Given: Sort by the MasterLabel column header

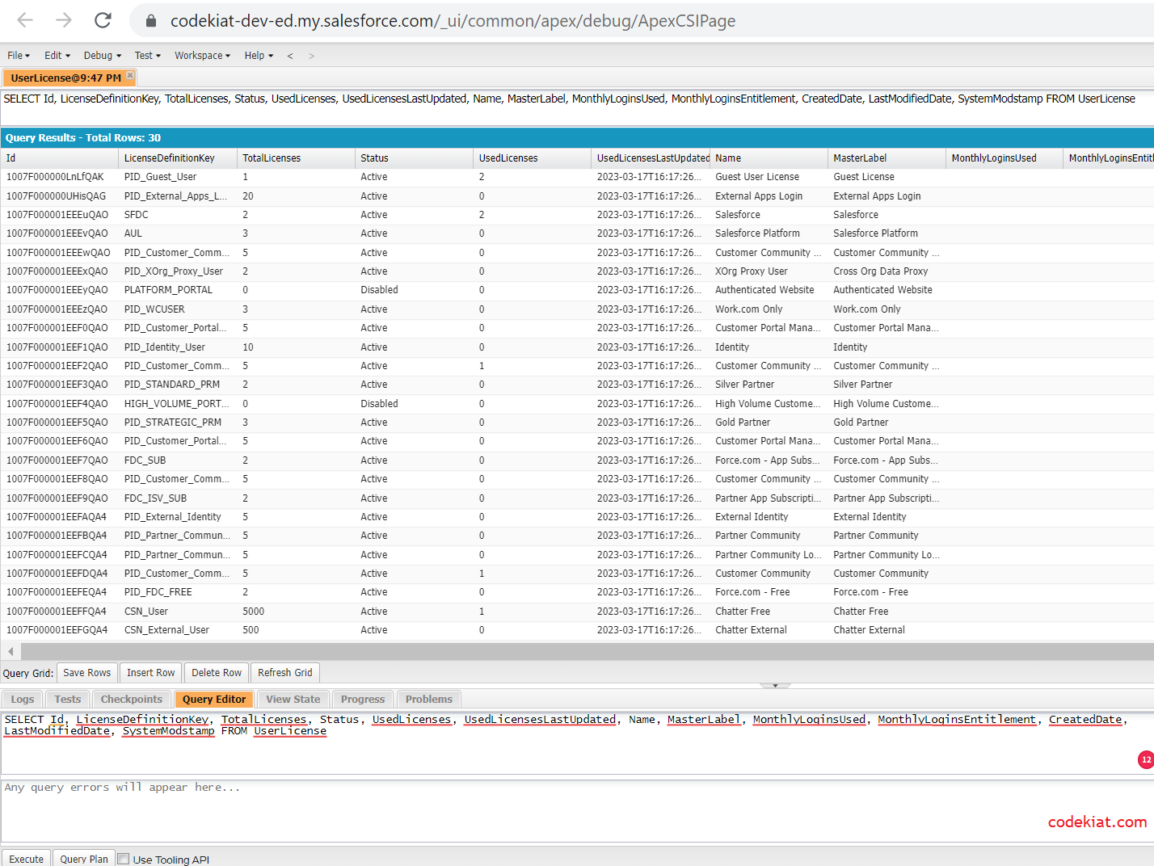Looking at the screenshot, I should coord(887,158).
